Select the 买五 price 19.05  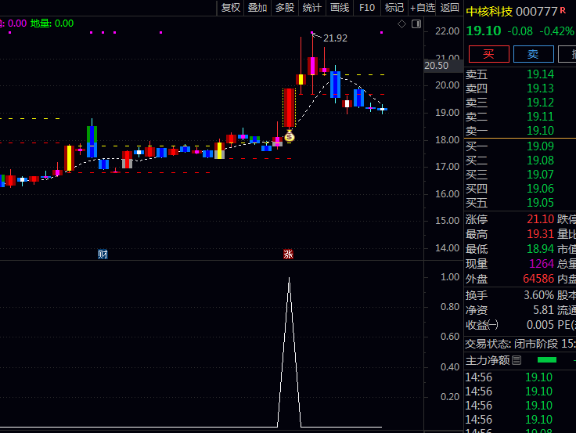tap(540, 203)
